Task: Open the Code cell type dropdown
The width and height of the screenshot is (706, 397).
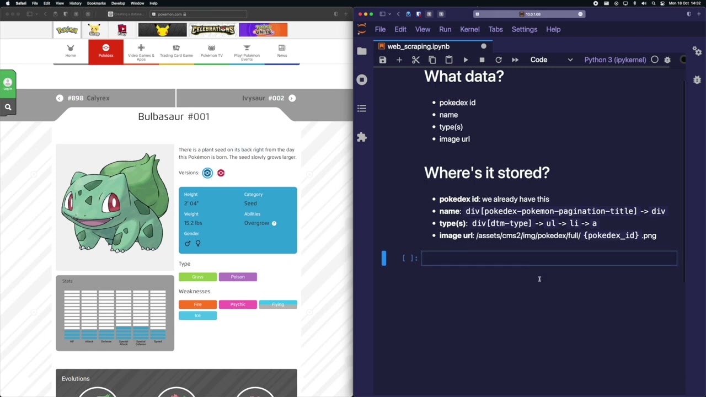Action: pos(551,60)
